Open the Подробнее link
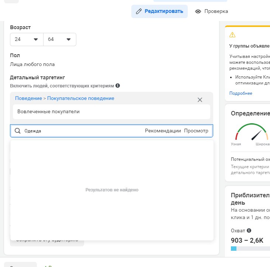Image resolution: width=270 pixels, height=267 pixels. tap(241, 93)
